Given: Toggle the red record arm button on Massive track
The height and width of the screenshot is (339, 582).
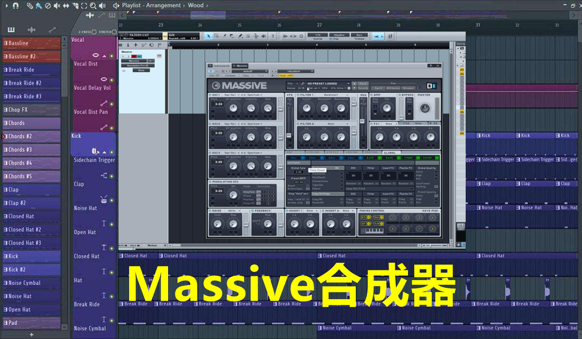Looking at the screenshot, I should tap(134, 56).
